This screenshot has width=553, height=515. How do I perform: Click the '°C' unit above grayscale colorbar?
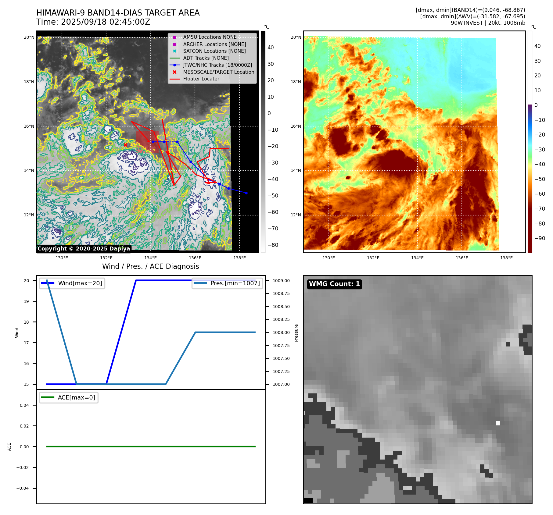pyautogui.click(x=267, y=27)
